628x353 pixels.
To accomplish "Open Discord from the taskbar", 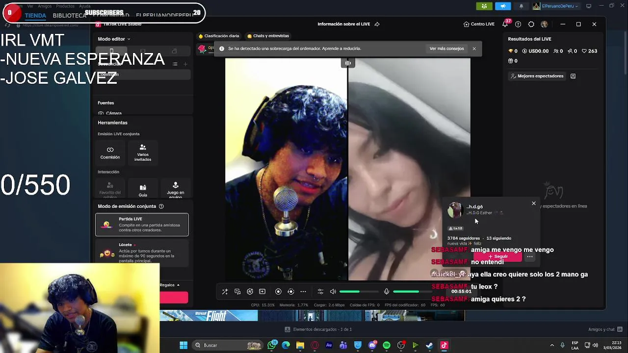I will coord(372,345).
